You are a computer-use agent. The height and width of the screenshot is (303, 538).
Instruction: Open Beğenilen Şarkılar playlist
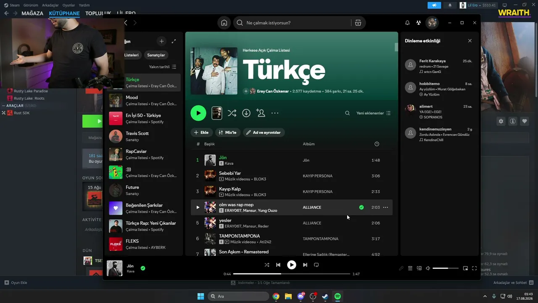[x=144, y=208]
